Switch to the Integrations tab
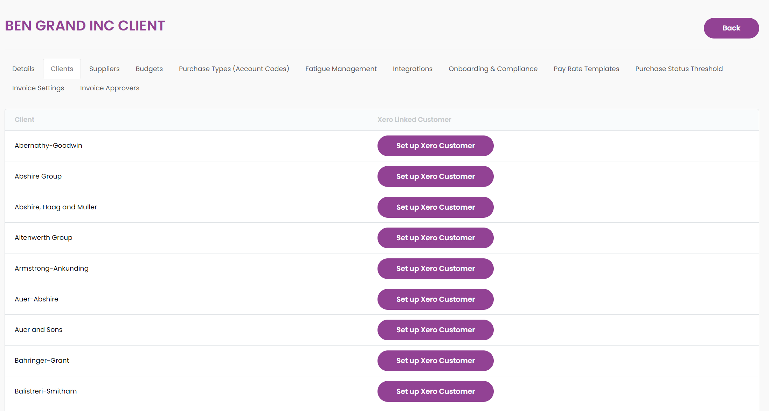The width and height of the screenshot is (769, 411). (x=413, y=69)
